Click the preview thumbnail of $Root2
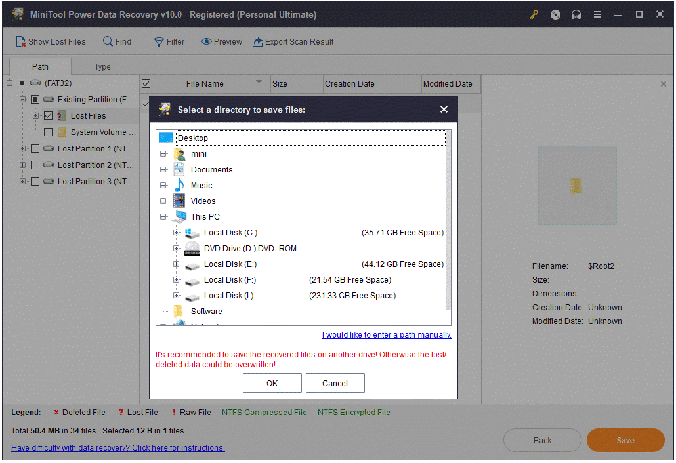 [578, 186]
